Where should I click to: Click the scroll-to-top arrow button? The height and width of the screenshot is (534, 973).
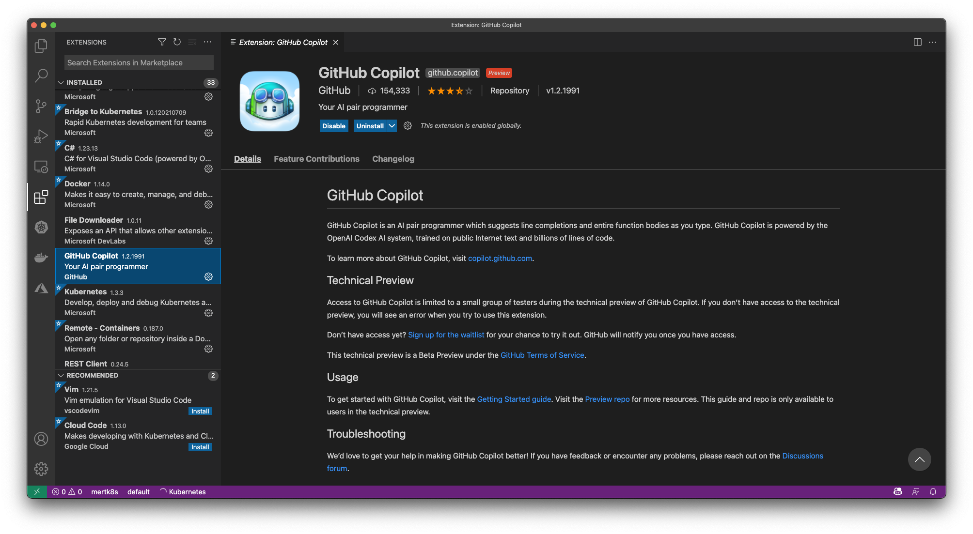[919, 459]
